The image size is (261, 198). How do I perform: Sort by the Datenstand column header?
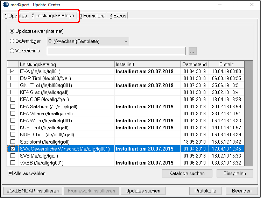pyautogui.click(x=194, y=64)
